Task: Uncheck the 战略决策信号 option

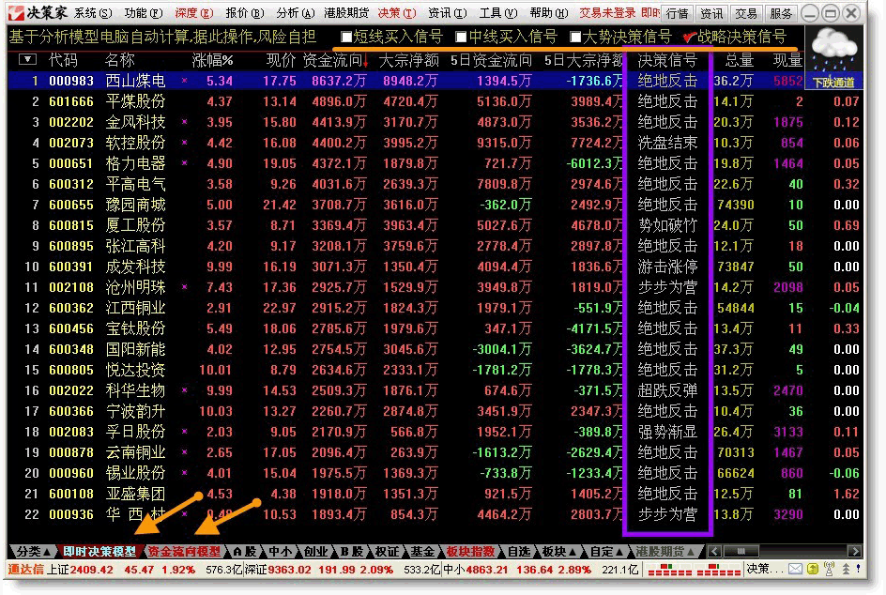Action: click(689, 38)
